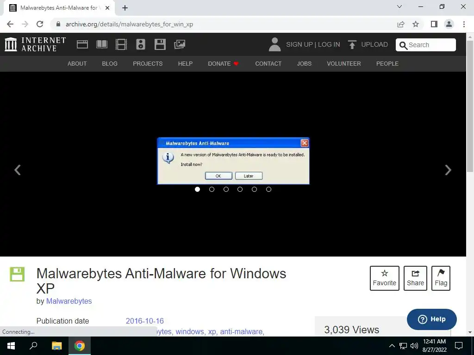474x355 pixels.
Task: Open the PEOPLE menu item
Action: pyautogui.click(x=387, y=64)
